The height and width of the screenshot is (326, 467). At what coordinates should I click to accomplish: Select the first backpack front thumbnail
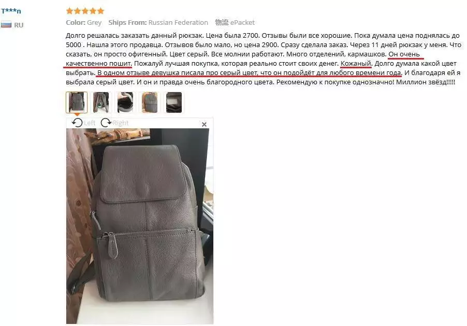coord(77,102)
